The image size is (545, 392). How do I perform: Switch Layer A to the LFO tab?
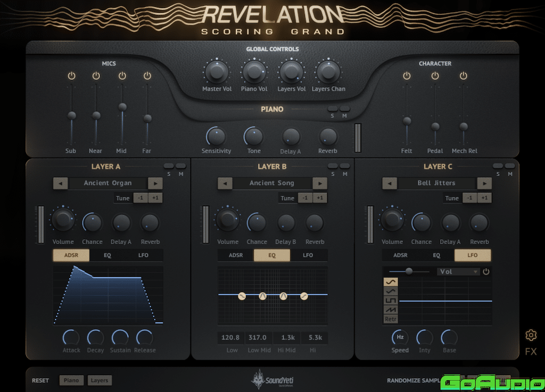pyautogui.click(x=144, y=255)
